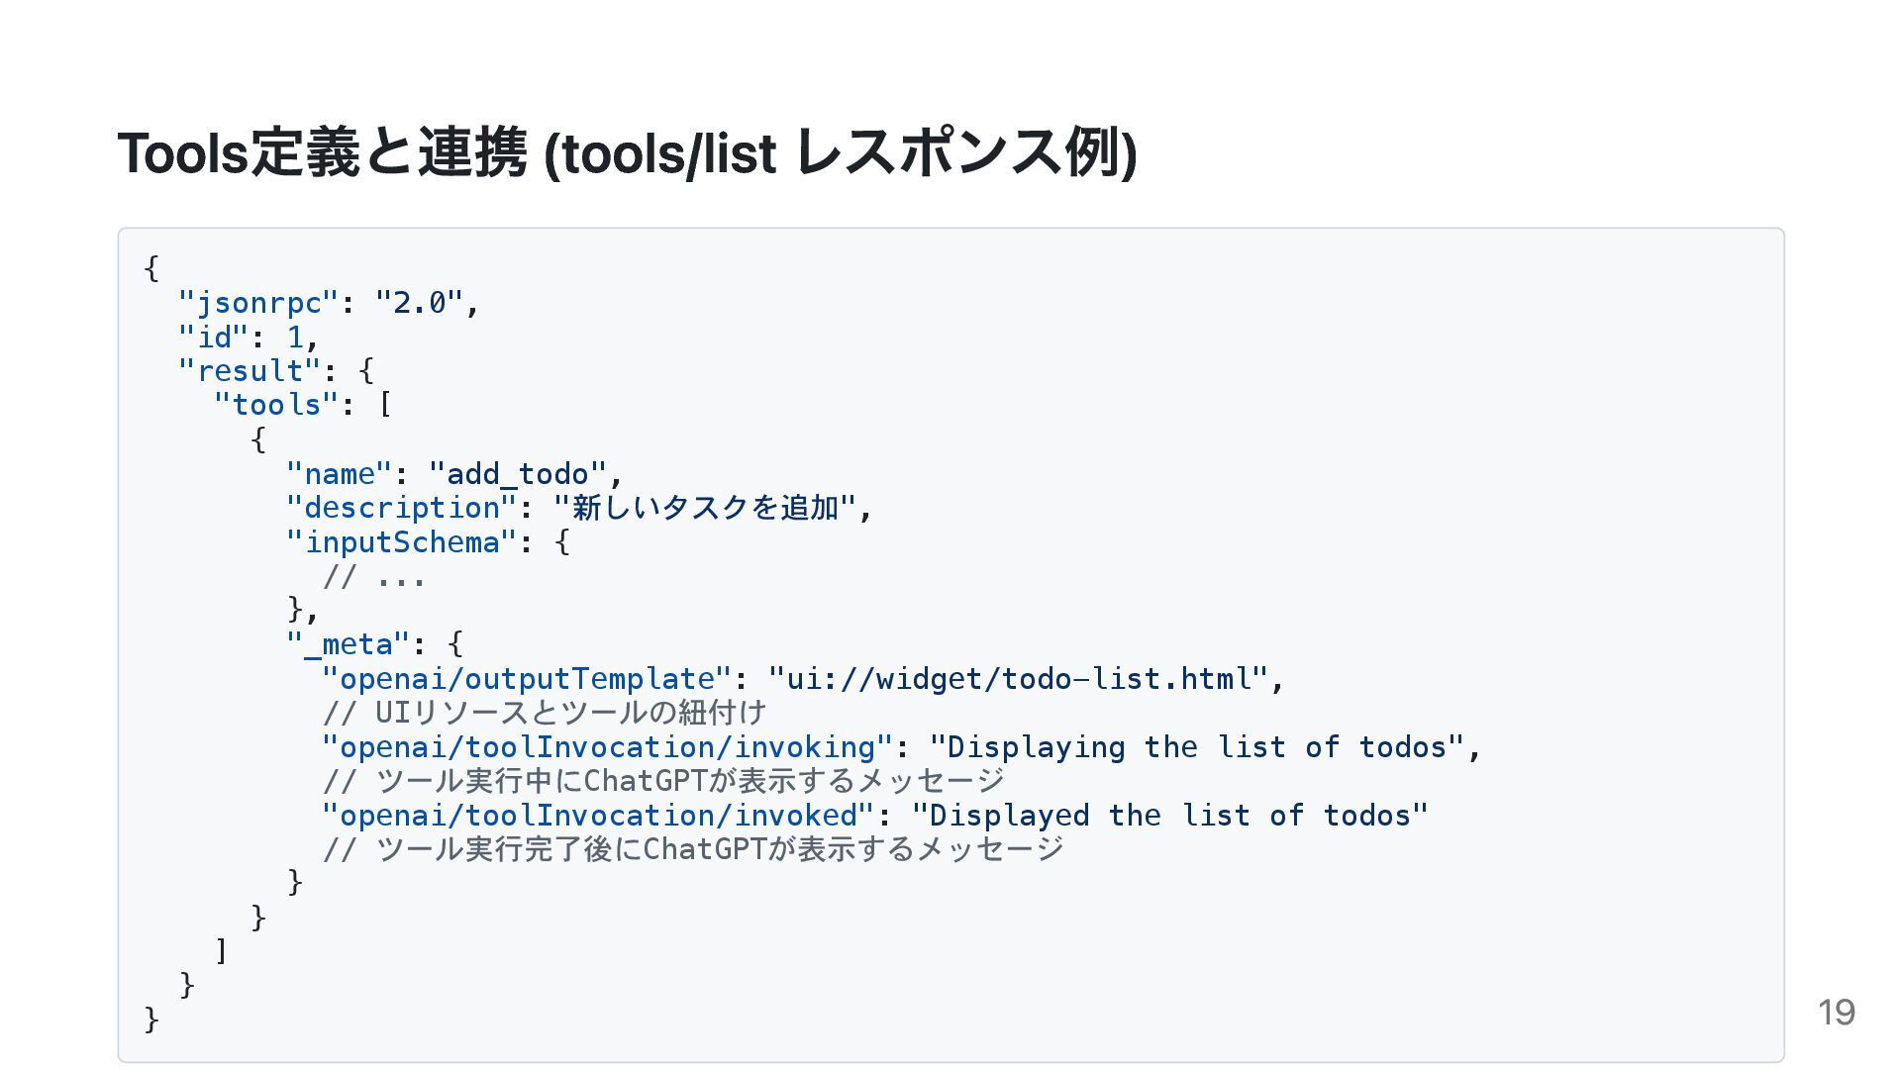This screenshot has width=1901, height=1069.
Task: Click the "add_todo" tool name value
Action: click(518, 474)
